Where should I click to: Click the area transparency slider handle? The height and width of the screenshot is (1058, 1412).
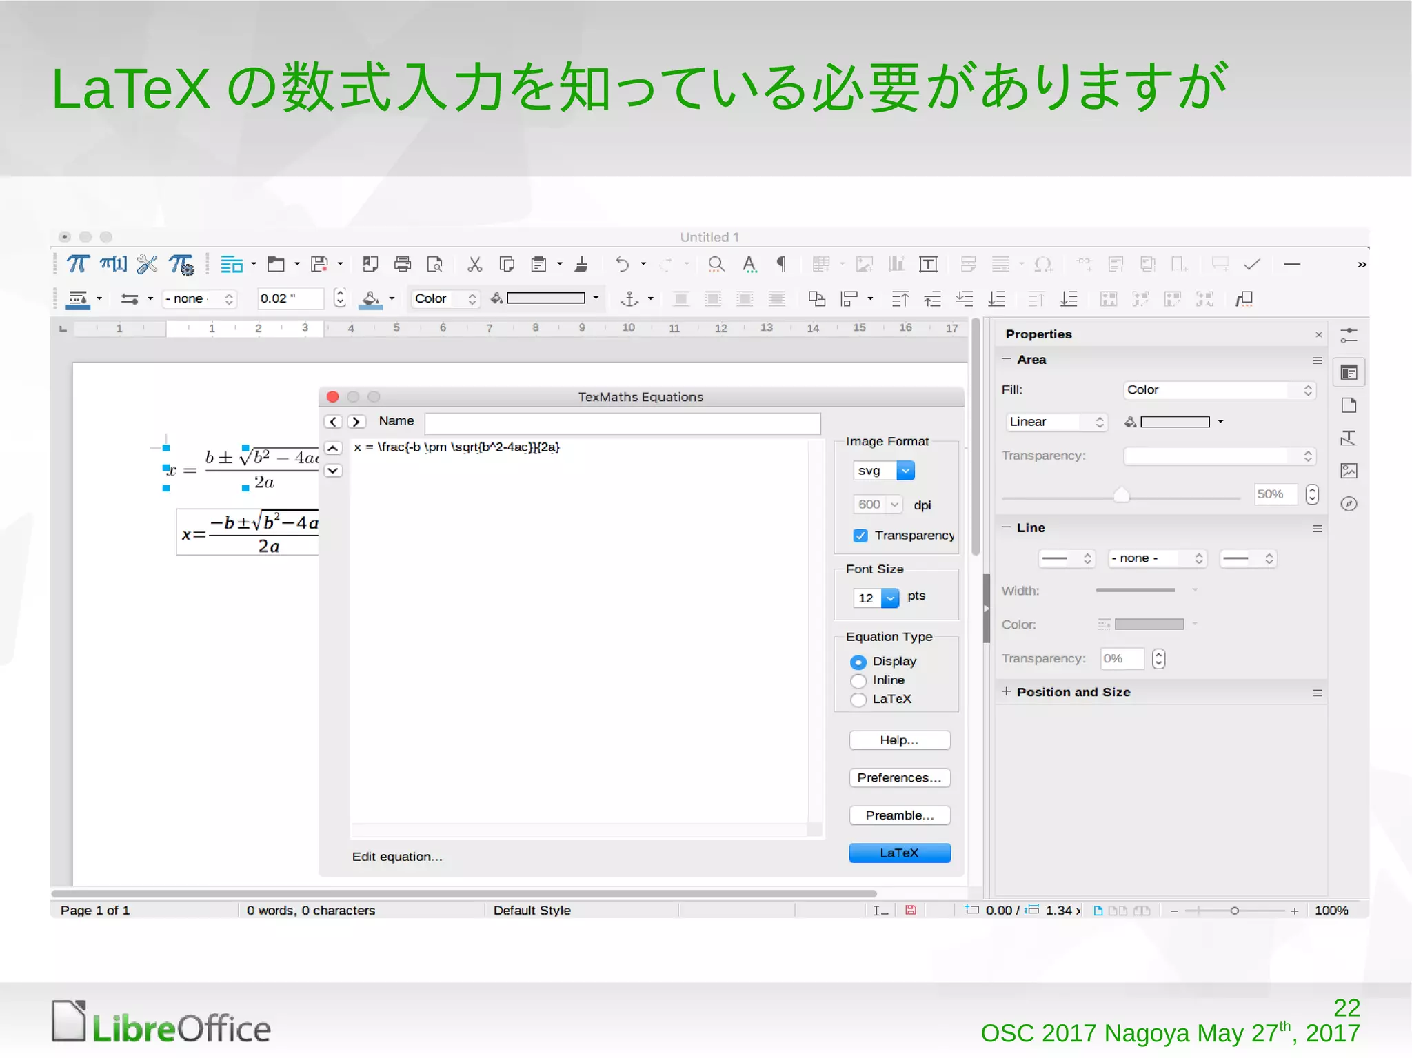tap(1122, 495)
